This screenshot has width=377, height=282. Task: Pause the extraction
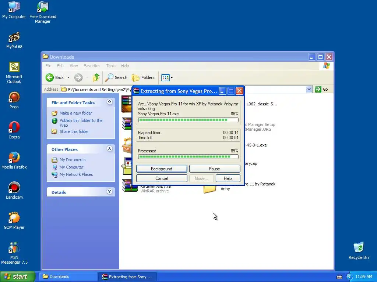coord(215,169)
